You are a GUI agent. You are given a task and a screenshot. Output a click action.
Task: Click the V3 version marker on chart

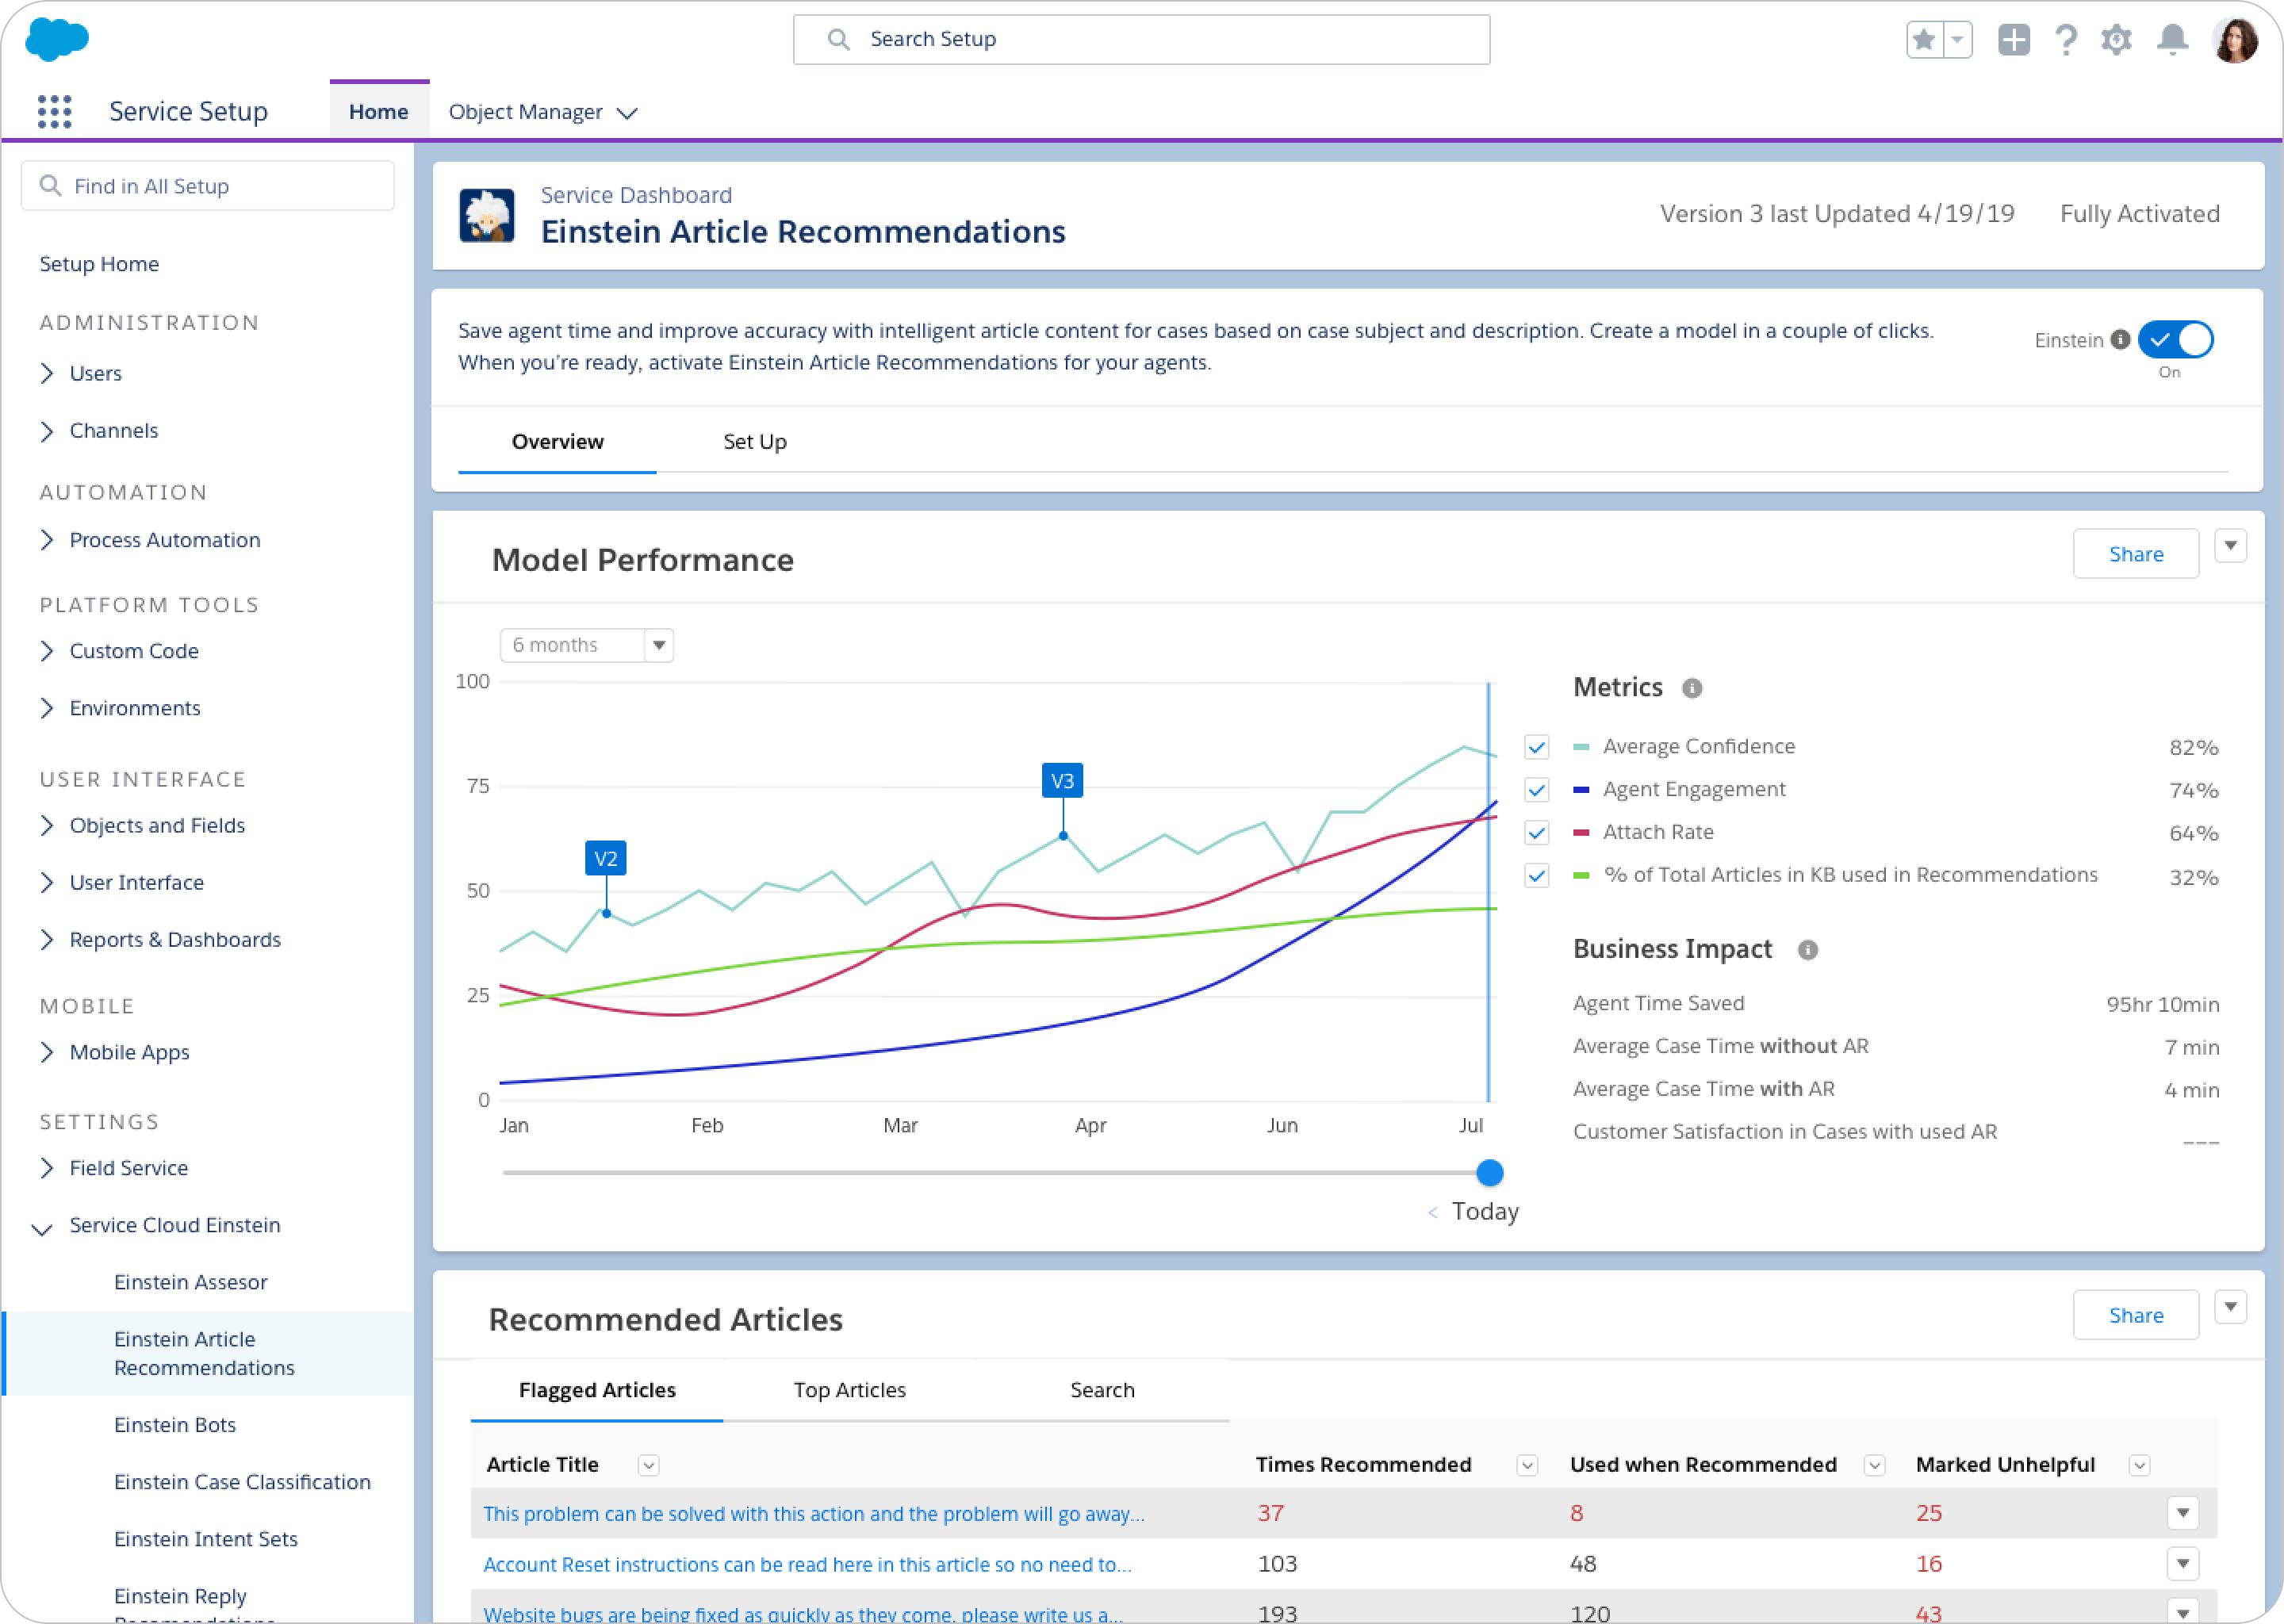coord(1062,781)
